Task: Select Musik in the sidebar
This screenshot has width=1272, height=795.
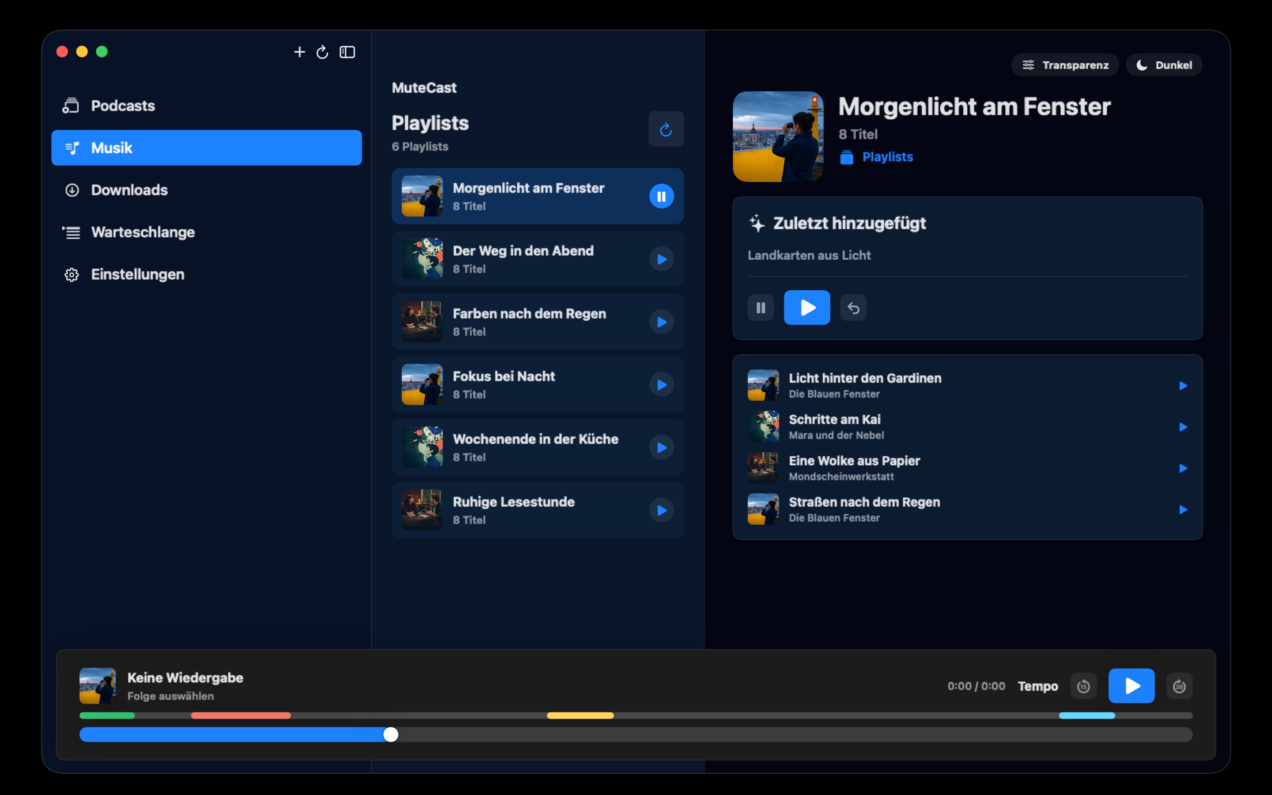Action: click(x=207, y=148)
